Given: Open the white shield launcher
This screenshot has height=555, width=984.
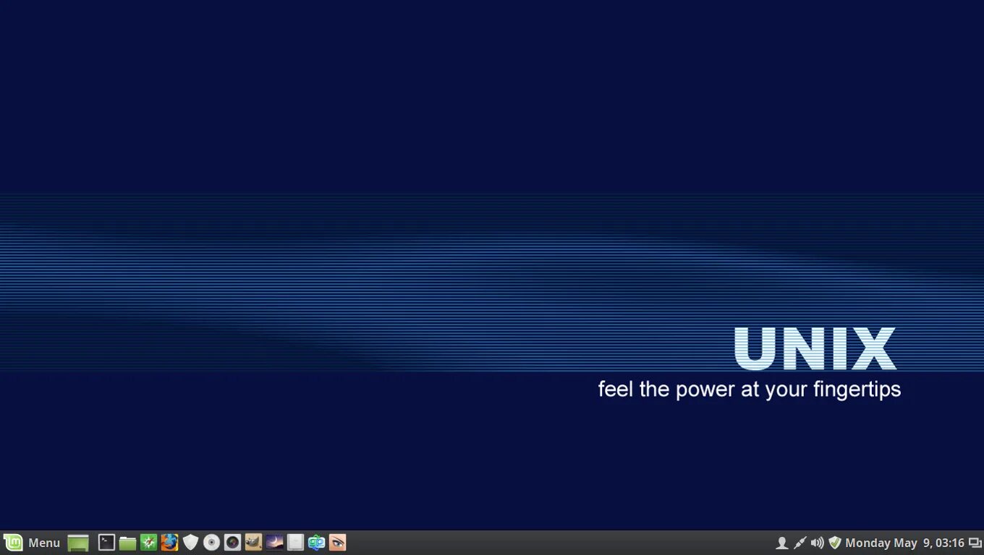Looking at the screenshot, I should (x=190, y=543).
